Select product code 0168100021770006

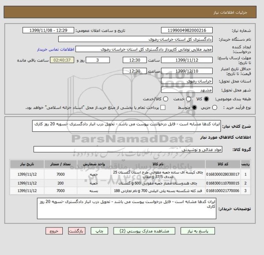[x=223, y=191]
